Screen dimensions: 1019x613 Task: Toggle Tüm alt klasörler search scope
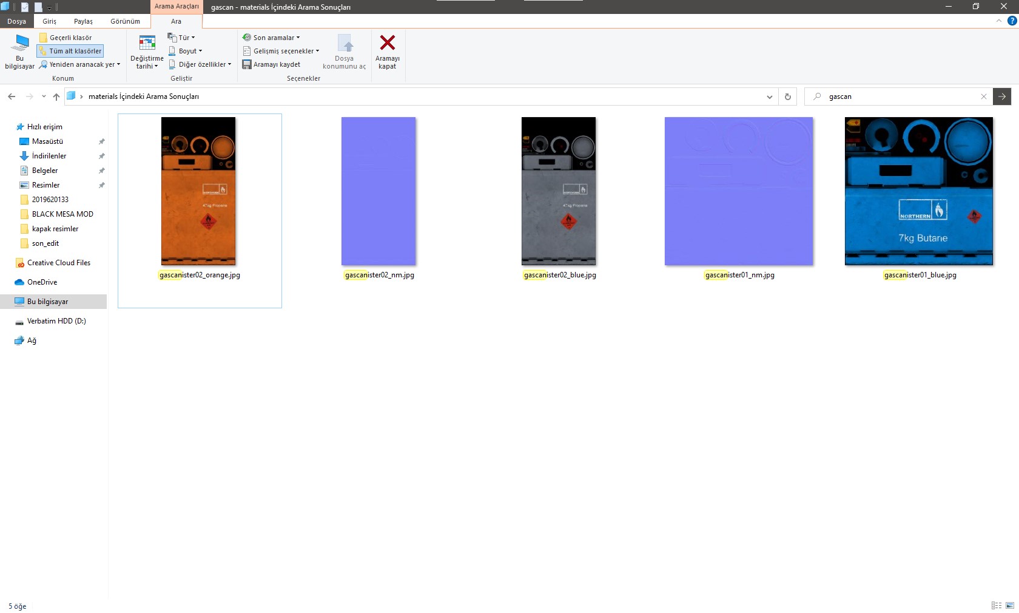coord(70,51)
